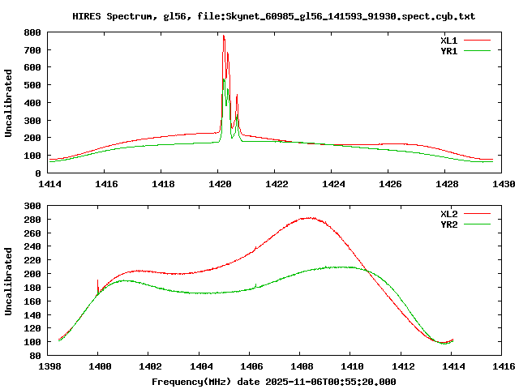519x389 pixels.
Task: Click the green line sample beside YR2
Action: [478, 224]
